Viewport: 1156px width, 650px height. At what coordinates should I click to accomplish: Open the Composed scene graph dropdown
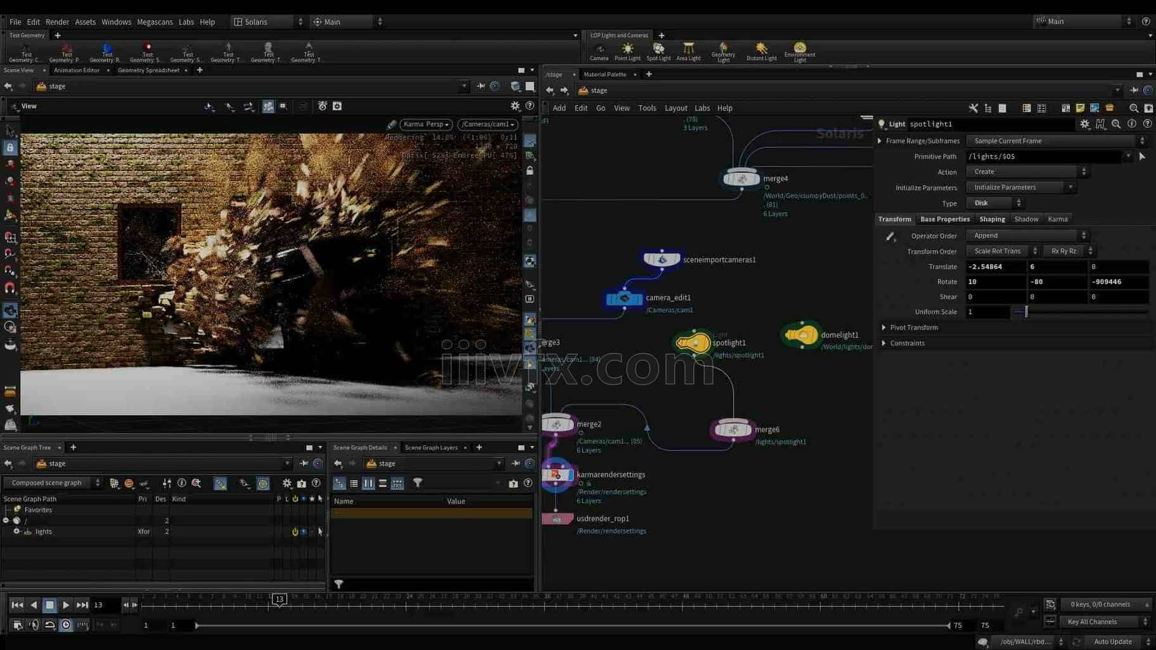pos(53,483)
